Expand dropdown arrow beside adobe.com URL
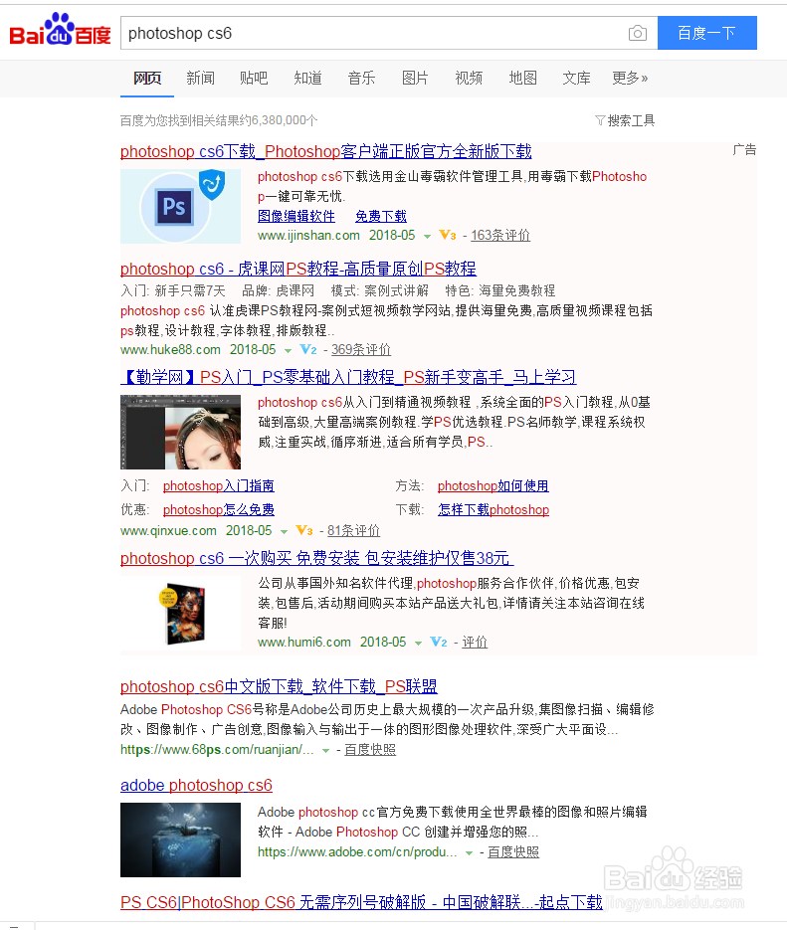Image resolution: width=787 pixels, height=930 pixels. tap(469, 853)
